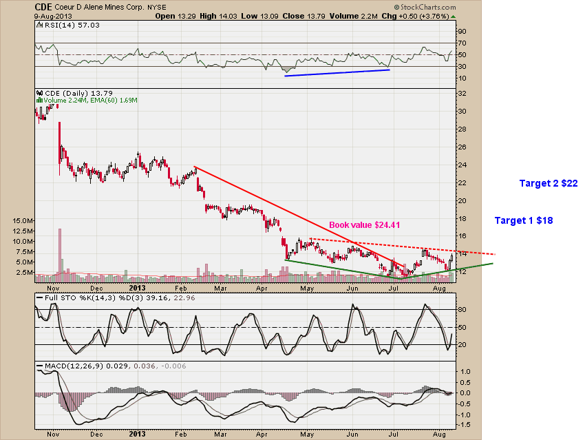Select the High 14.03 value

tap(219, 17)
